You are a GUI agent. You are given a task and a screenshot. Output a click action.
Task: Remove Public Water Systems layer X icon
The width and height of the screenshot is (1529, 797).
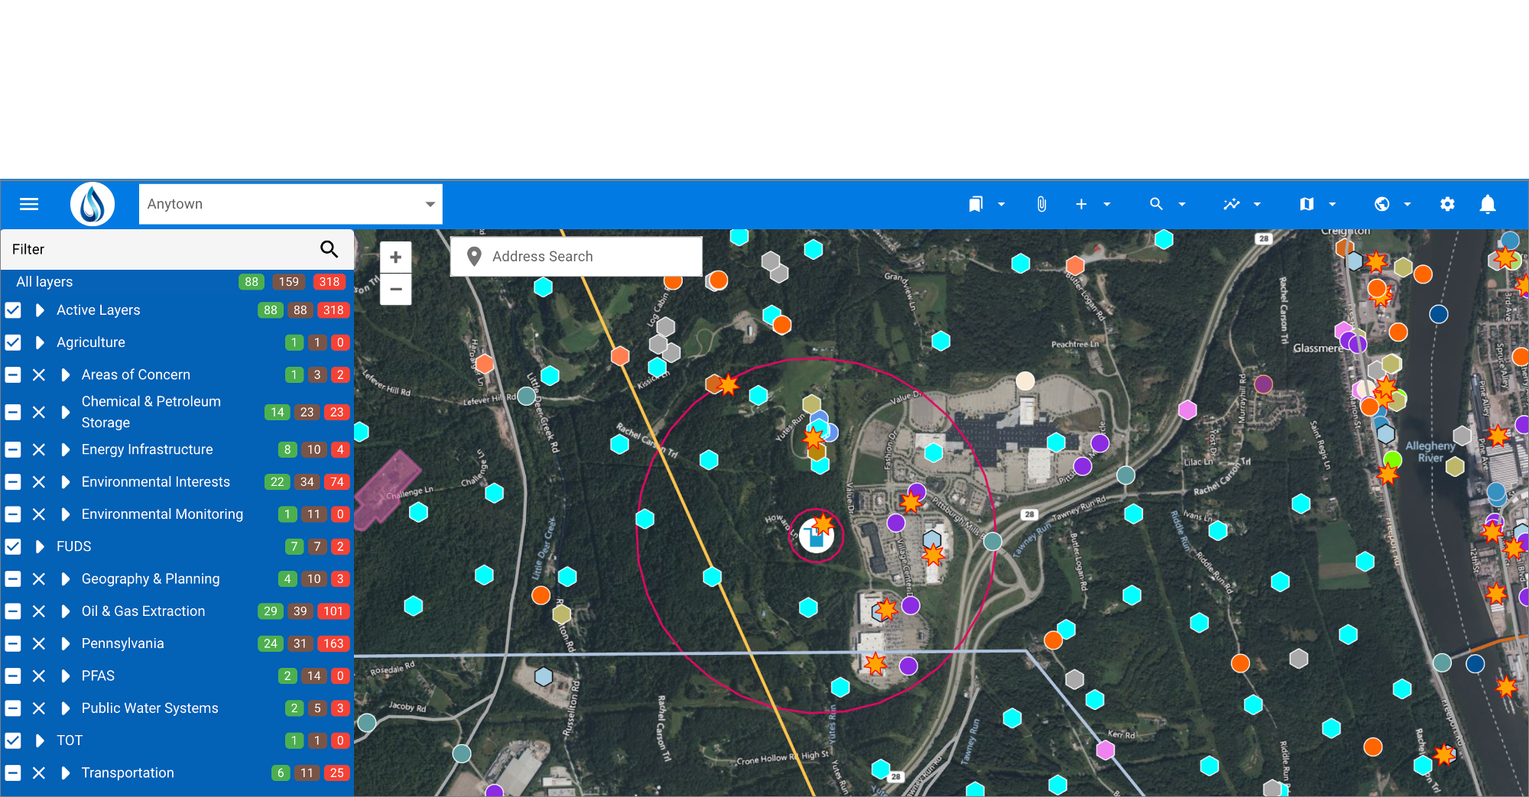click(x=39, y=709)
